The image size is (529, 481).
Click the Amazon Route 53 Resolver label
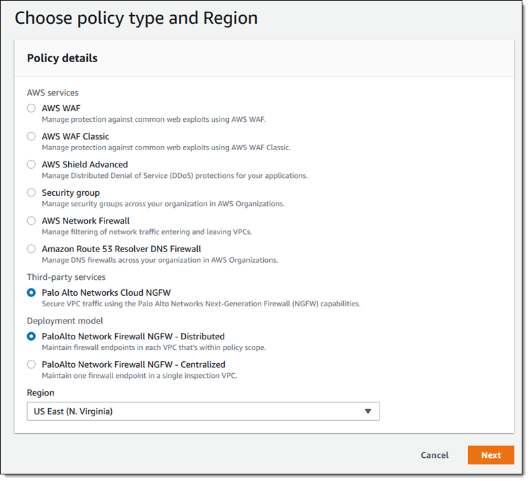coord(121,249)
